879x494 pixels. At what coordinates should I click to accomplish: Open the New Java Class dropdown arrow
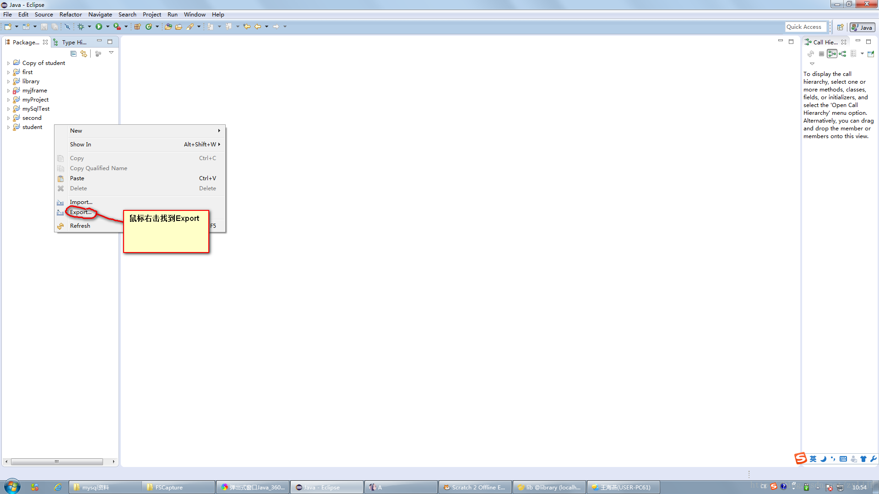pyautogui.click(x=157, y=27)
